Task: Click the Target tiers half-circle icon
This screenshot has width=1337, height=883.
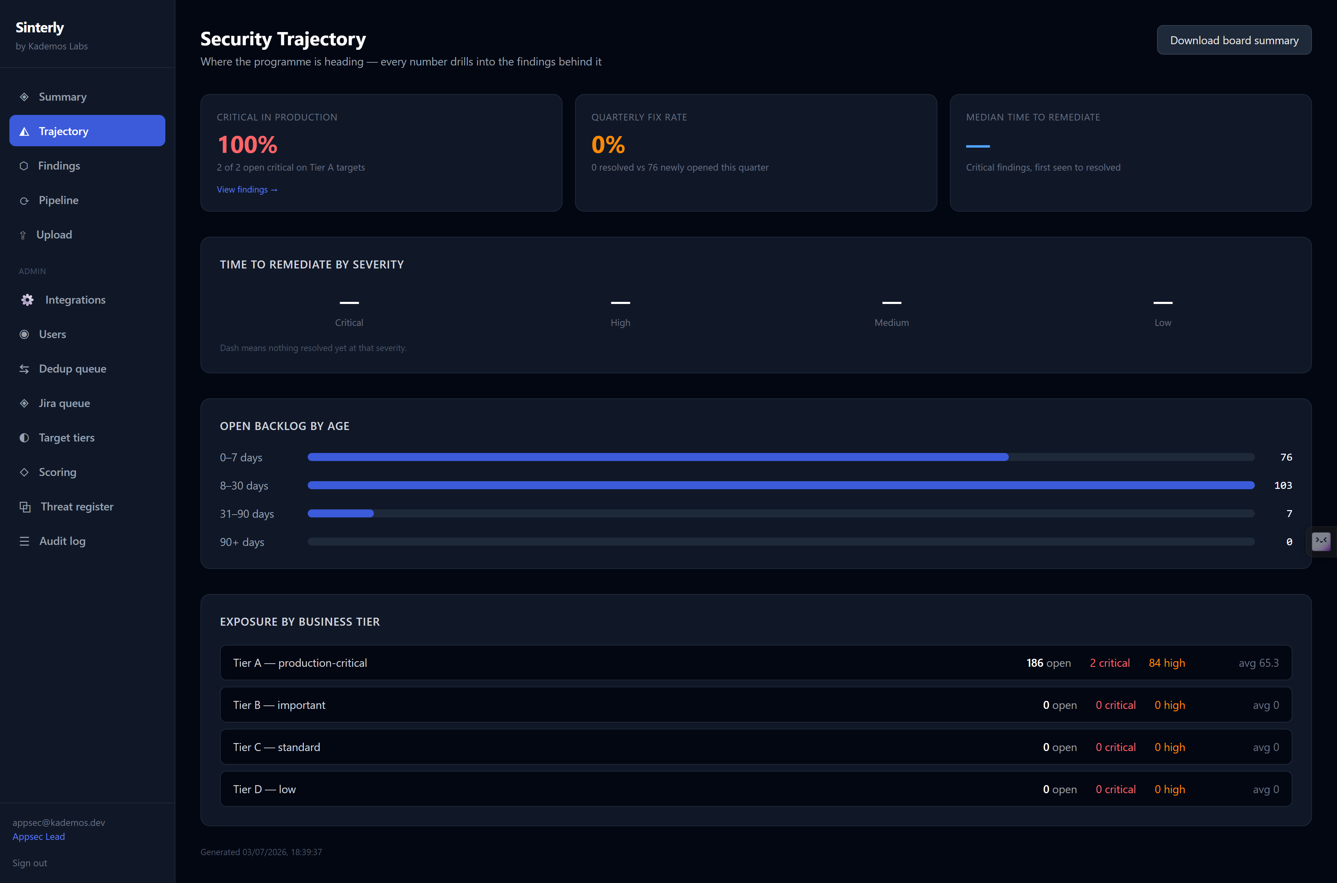Action: 24,438
